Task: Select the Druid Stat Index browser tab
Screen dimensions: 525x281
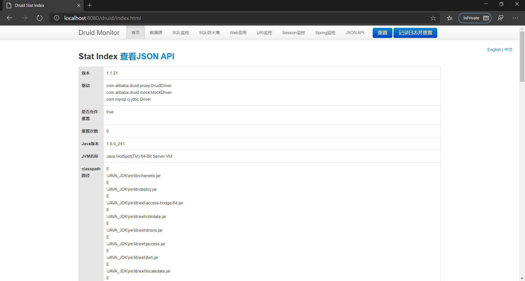Action: [x=44, y=5]
